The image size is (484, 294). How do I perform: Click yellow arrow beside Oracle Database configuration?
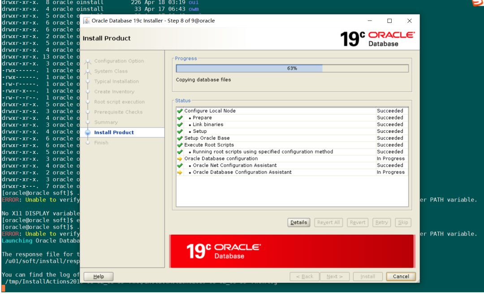click(x=180, y=158)
